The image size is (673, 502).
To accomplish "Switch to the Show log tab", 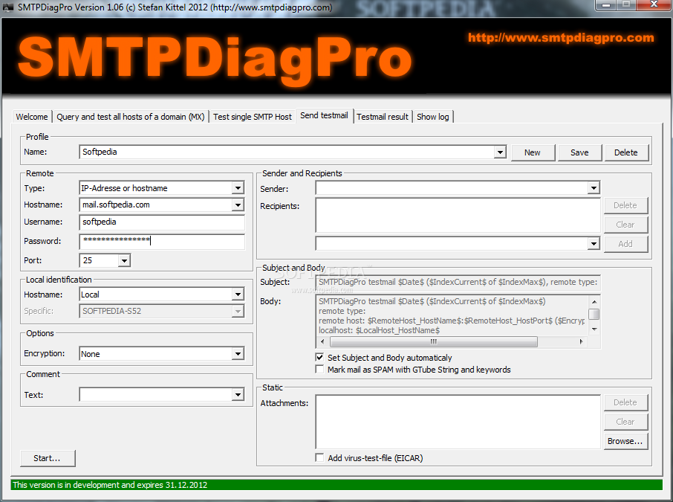I will click(432, 117).
